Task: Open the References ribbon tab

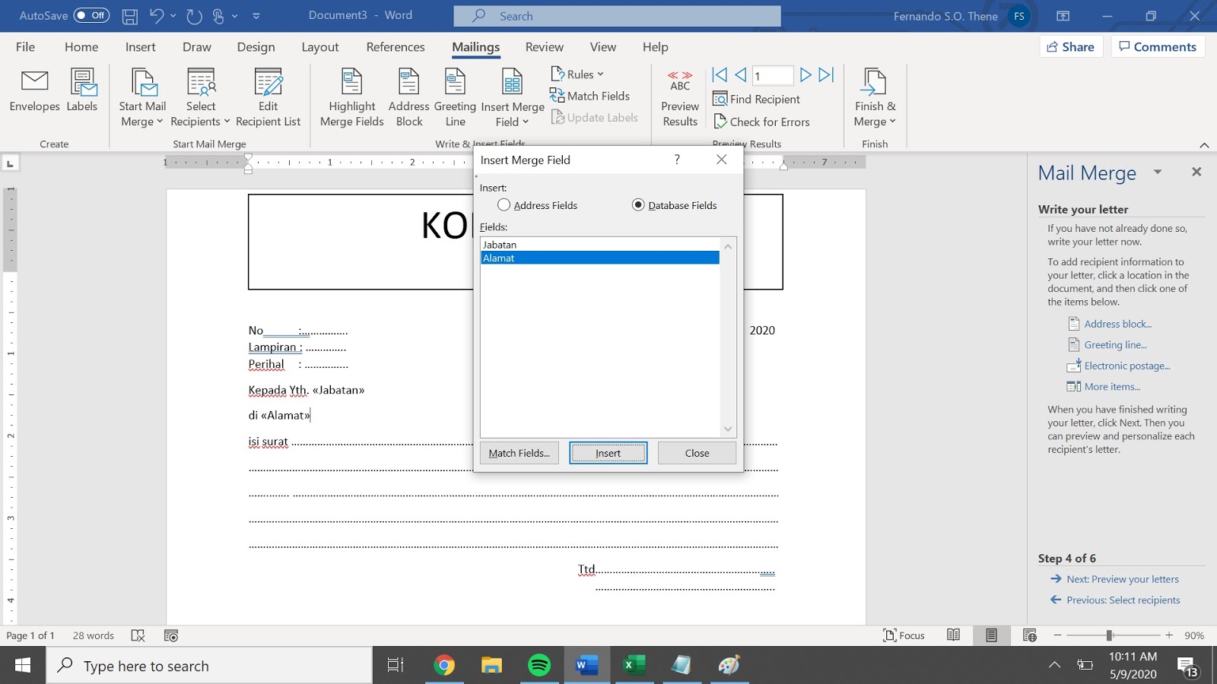Action: (x=395, y=46)
